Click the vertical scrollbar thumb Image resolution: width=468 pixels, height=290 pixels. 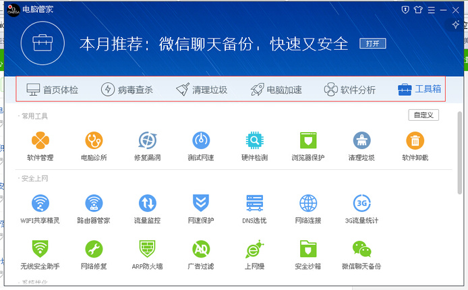[x=460, y=153]
